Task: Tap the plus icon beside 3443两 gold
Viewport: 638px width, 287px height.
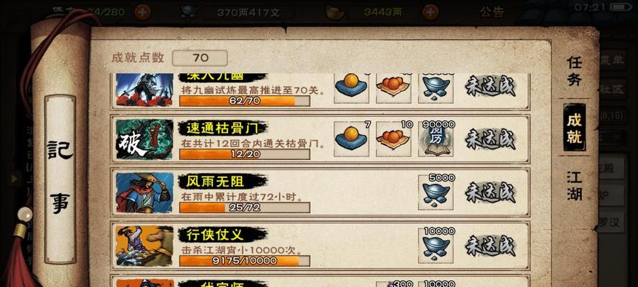Action: [x=430, y=13]
